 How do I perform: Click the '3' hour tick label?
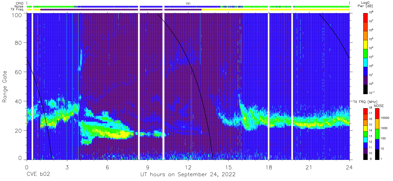tap(67, 167)
